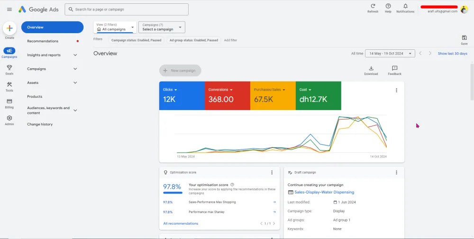
Task: Click the blue 12K Clicks tile
Action: [x=182, y=96]
